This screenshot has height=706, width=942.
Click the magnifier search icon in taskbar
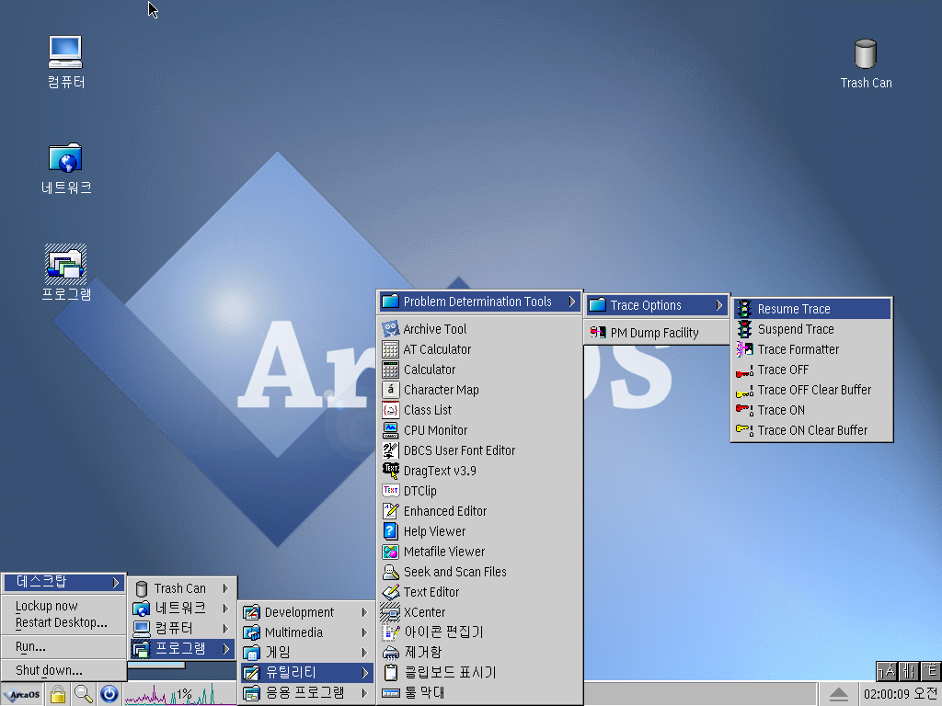pos(84,694)
